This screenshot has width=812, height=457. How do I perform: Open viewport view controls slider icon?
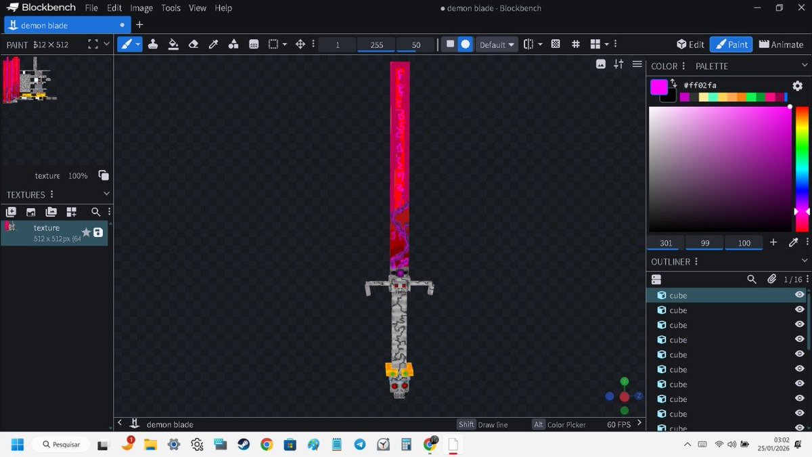click(618, 64)
